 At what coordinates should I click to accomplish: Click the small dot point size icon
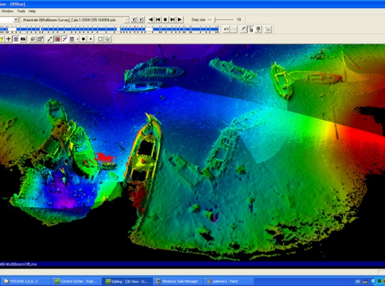[x=90, y=39]
